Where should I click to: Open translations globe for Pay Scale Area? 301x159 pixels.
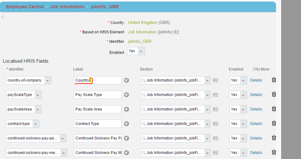[x=127, y=109]
